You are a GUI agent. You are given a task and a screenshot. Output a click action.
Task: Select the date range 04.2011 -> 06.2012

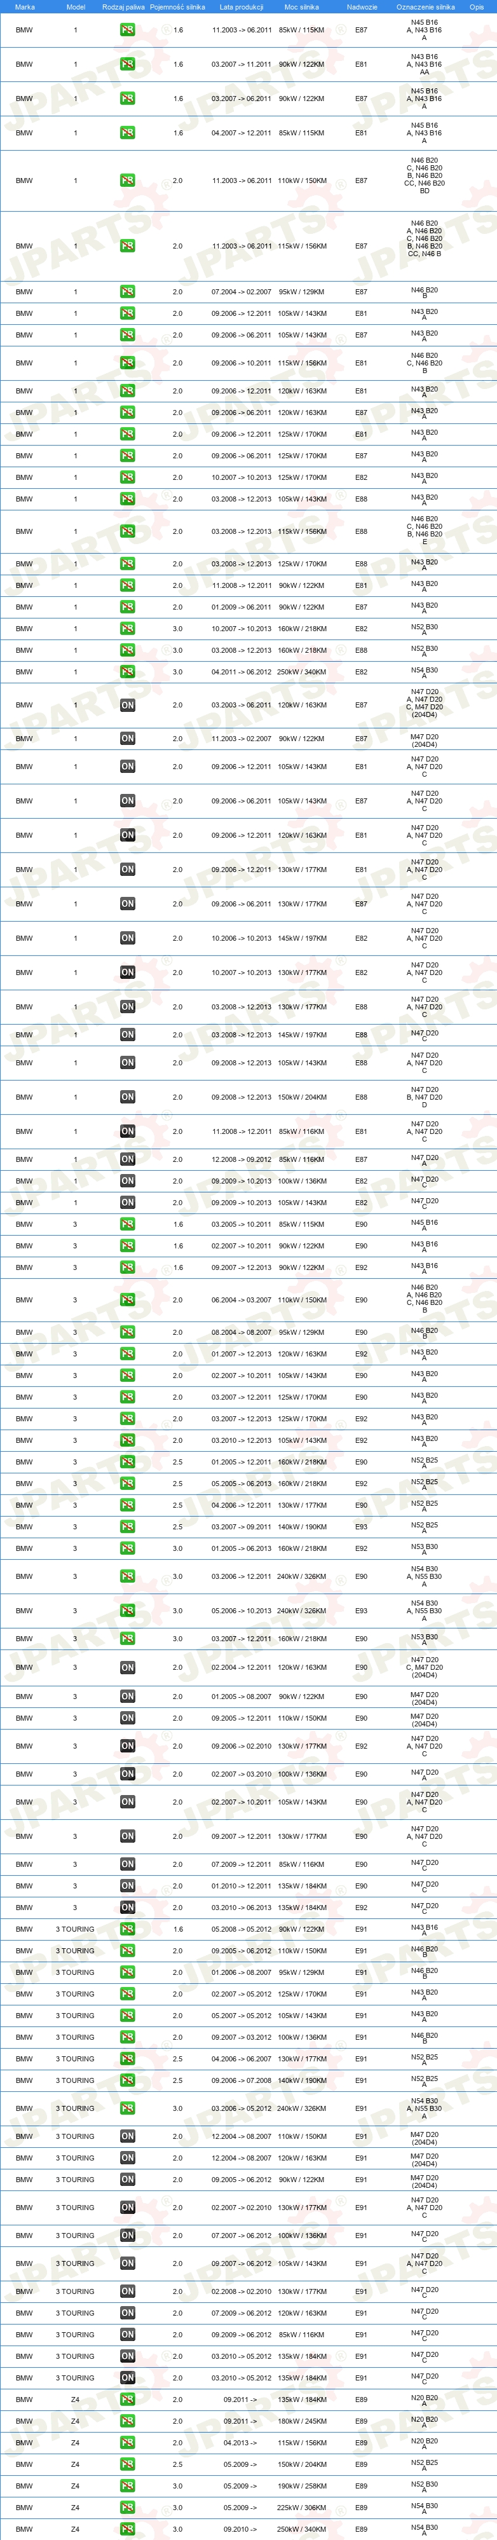pos(242,673)
